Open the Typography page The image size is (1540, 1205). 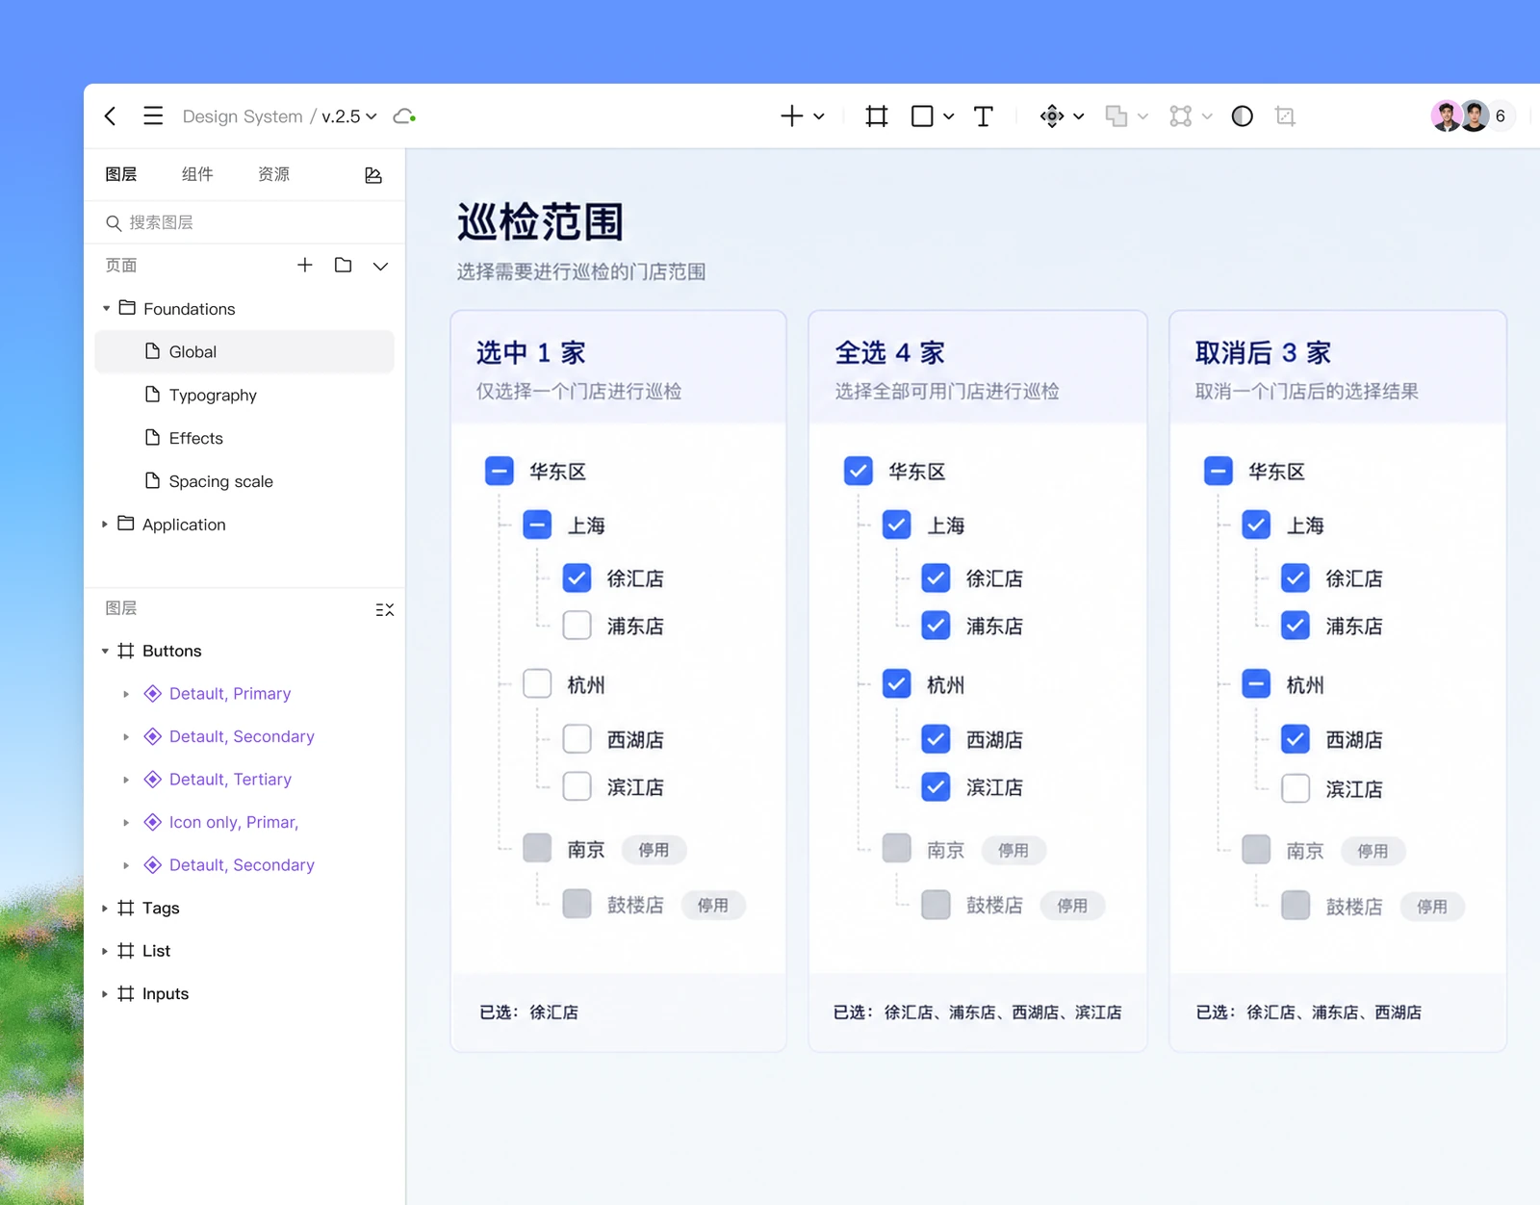pyautogui.click(x=244, y=395)
